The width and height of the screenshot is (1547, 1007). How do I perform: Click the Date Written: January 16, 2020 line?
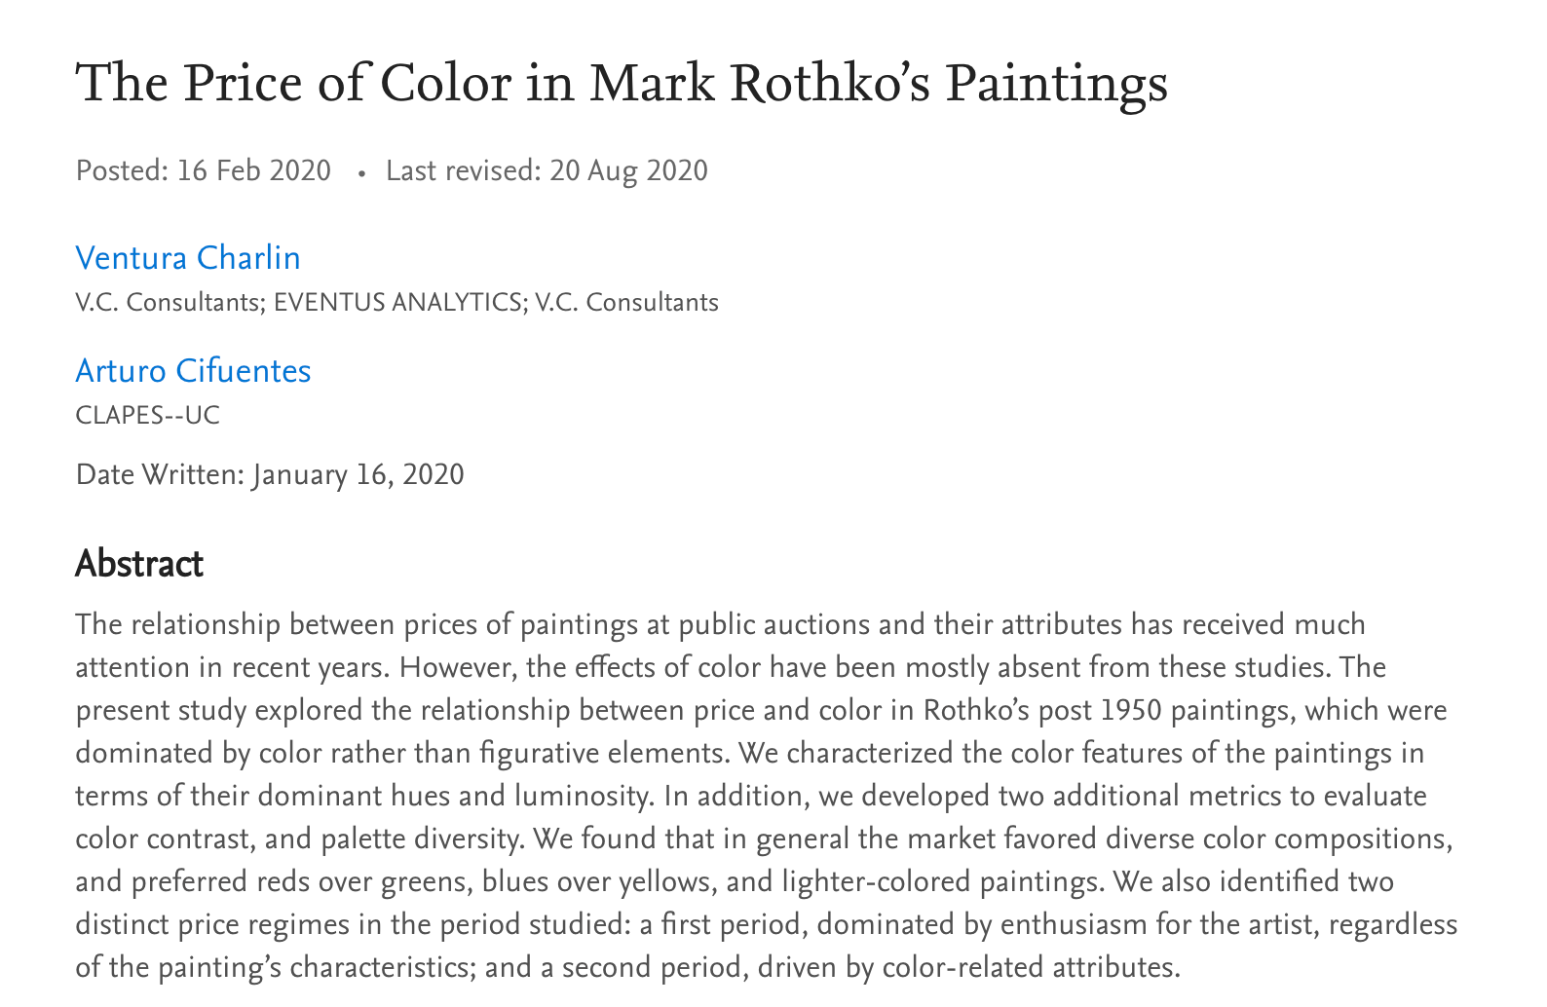pos(270,475)
